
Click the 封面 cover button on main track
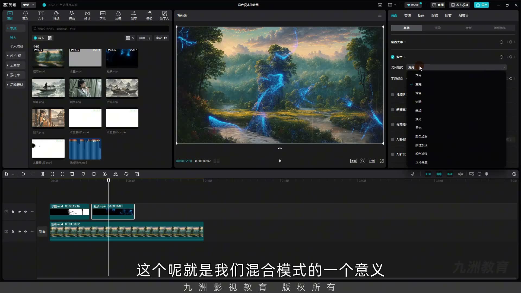pyautogui.click(x=42, y=231)
